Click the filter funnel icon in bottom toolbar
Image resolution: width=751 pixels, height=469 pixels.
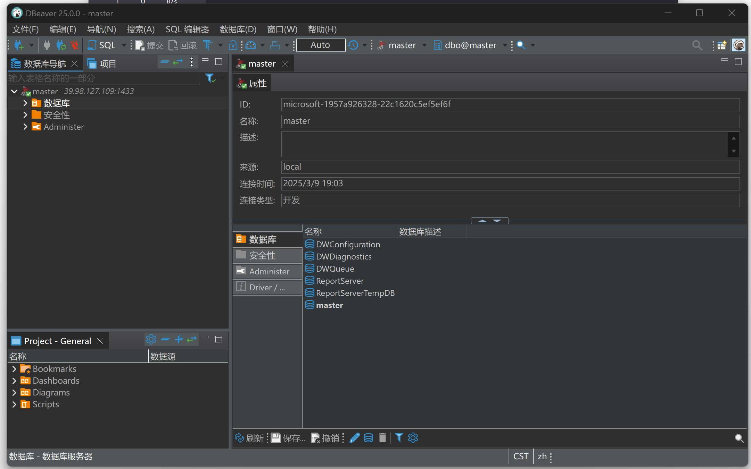click(x=399, y=438)
